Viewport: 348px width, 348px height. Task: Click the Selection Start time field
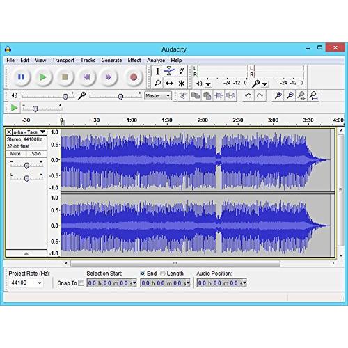tap(111, 283)
